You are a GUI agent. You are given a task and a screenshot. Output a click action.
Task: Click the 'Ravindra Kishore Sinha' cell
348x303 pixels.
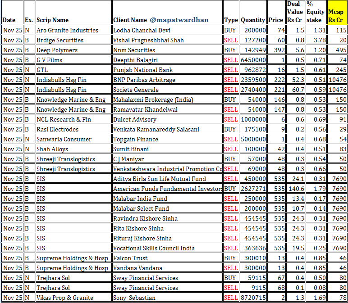[x=167, y=218]
